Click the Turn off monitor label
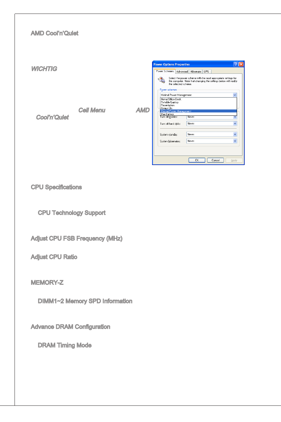The height and width of the screenshot is (422, 281). pos(170,117)
